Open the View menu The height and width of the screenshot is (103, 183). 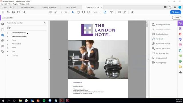coord(10,4)
